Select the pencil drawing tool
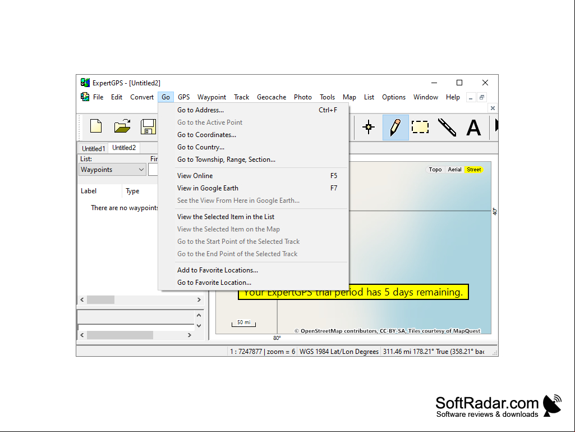Screen dimensions: 575x432 395,127
